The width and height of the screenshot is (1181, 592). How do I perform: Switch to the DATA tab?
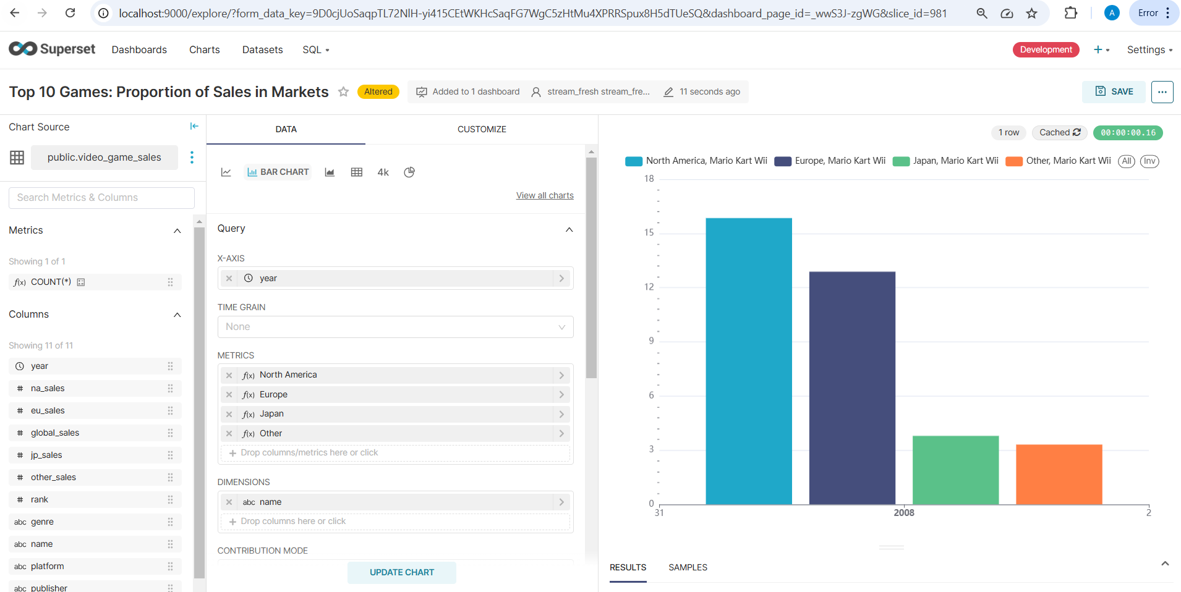(286, 129)
